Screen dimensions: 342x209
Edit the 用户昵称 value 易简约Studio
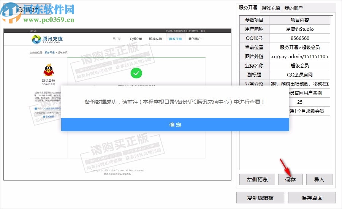[x=300, y=29]
